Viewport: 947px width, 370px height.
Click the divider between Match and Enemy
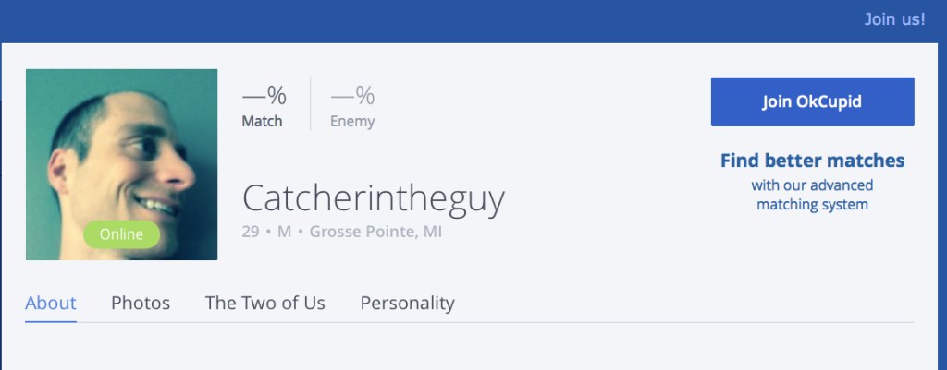310,103
